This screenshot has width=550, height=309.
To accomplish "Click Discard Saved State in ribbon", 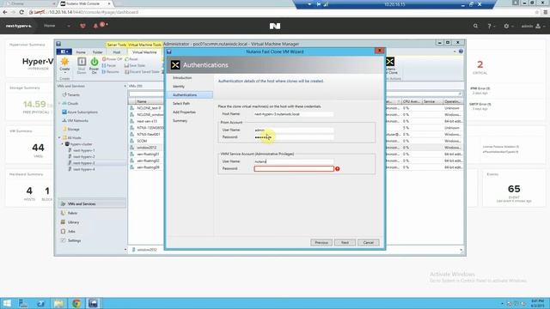I will (x=143, y=72).
